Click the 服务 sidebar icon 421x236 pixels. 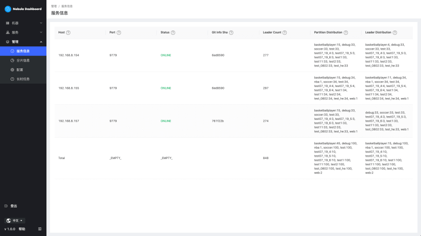(8, 32)
